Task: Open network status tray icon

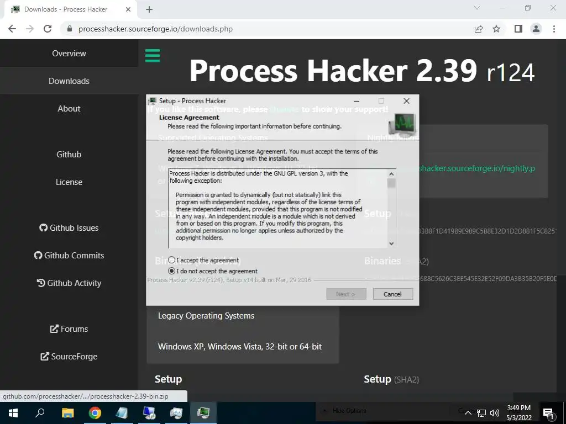Action: click(481, 413)
